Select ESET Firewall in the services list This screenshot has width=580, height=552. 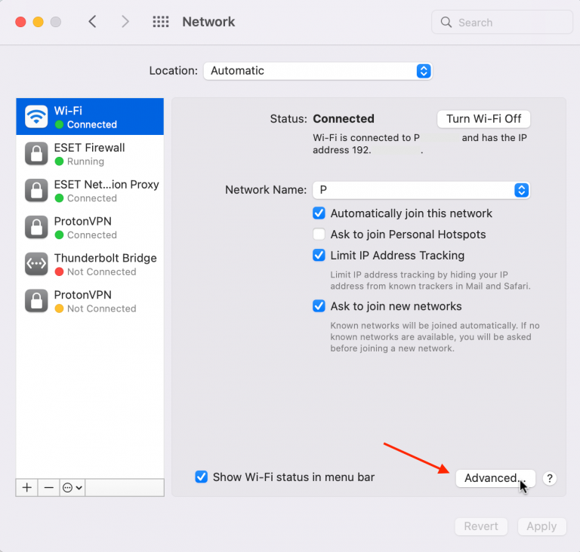(x=90, y=153)
